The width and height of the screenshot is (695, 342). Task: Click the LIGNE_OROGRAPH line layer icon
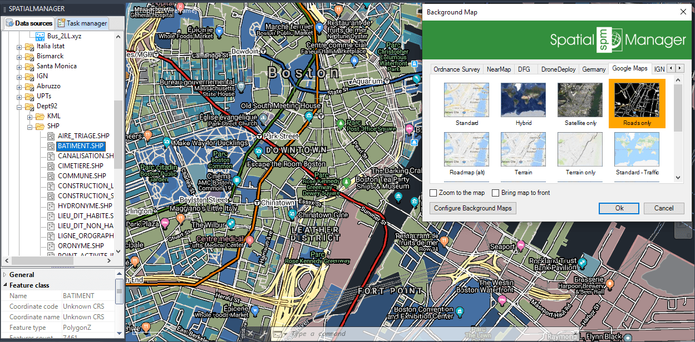coord(51,236)
